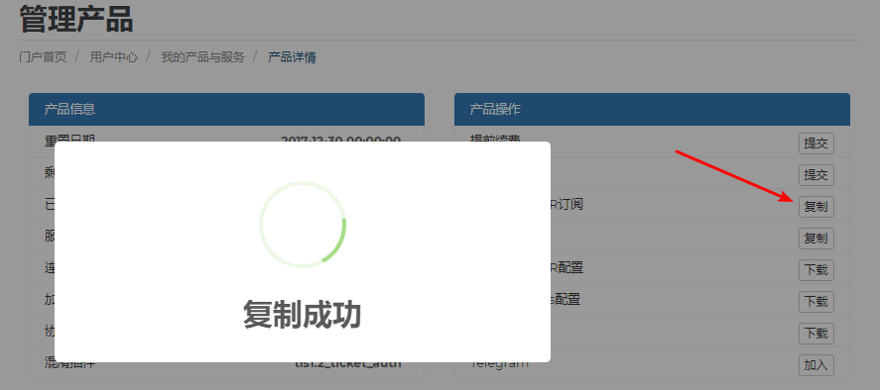Click the 提交 button directly above the R订阅 复制 button
Image resolution: width=880 pixels, height=390 pixels.
(817, 175)
